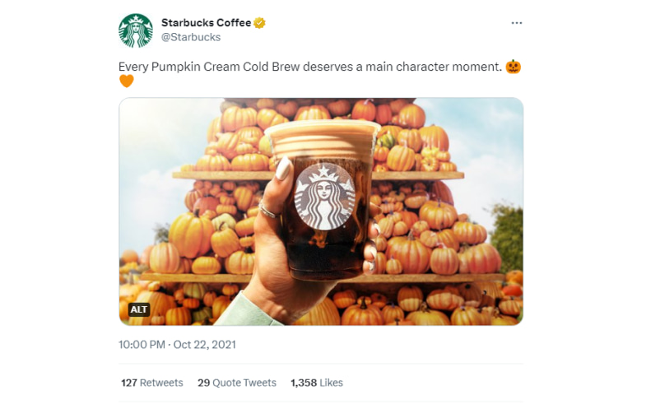Click the white painted thumbnail

[x=282, y=169]
